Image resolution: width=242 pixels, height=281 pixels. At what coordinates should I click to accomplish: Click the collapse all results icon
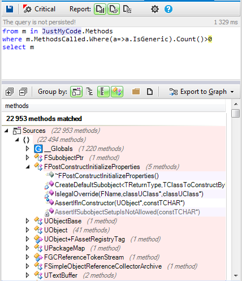point(23,92)
